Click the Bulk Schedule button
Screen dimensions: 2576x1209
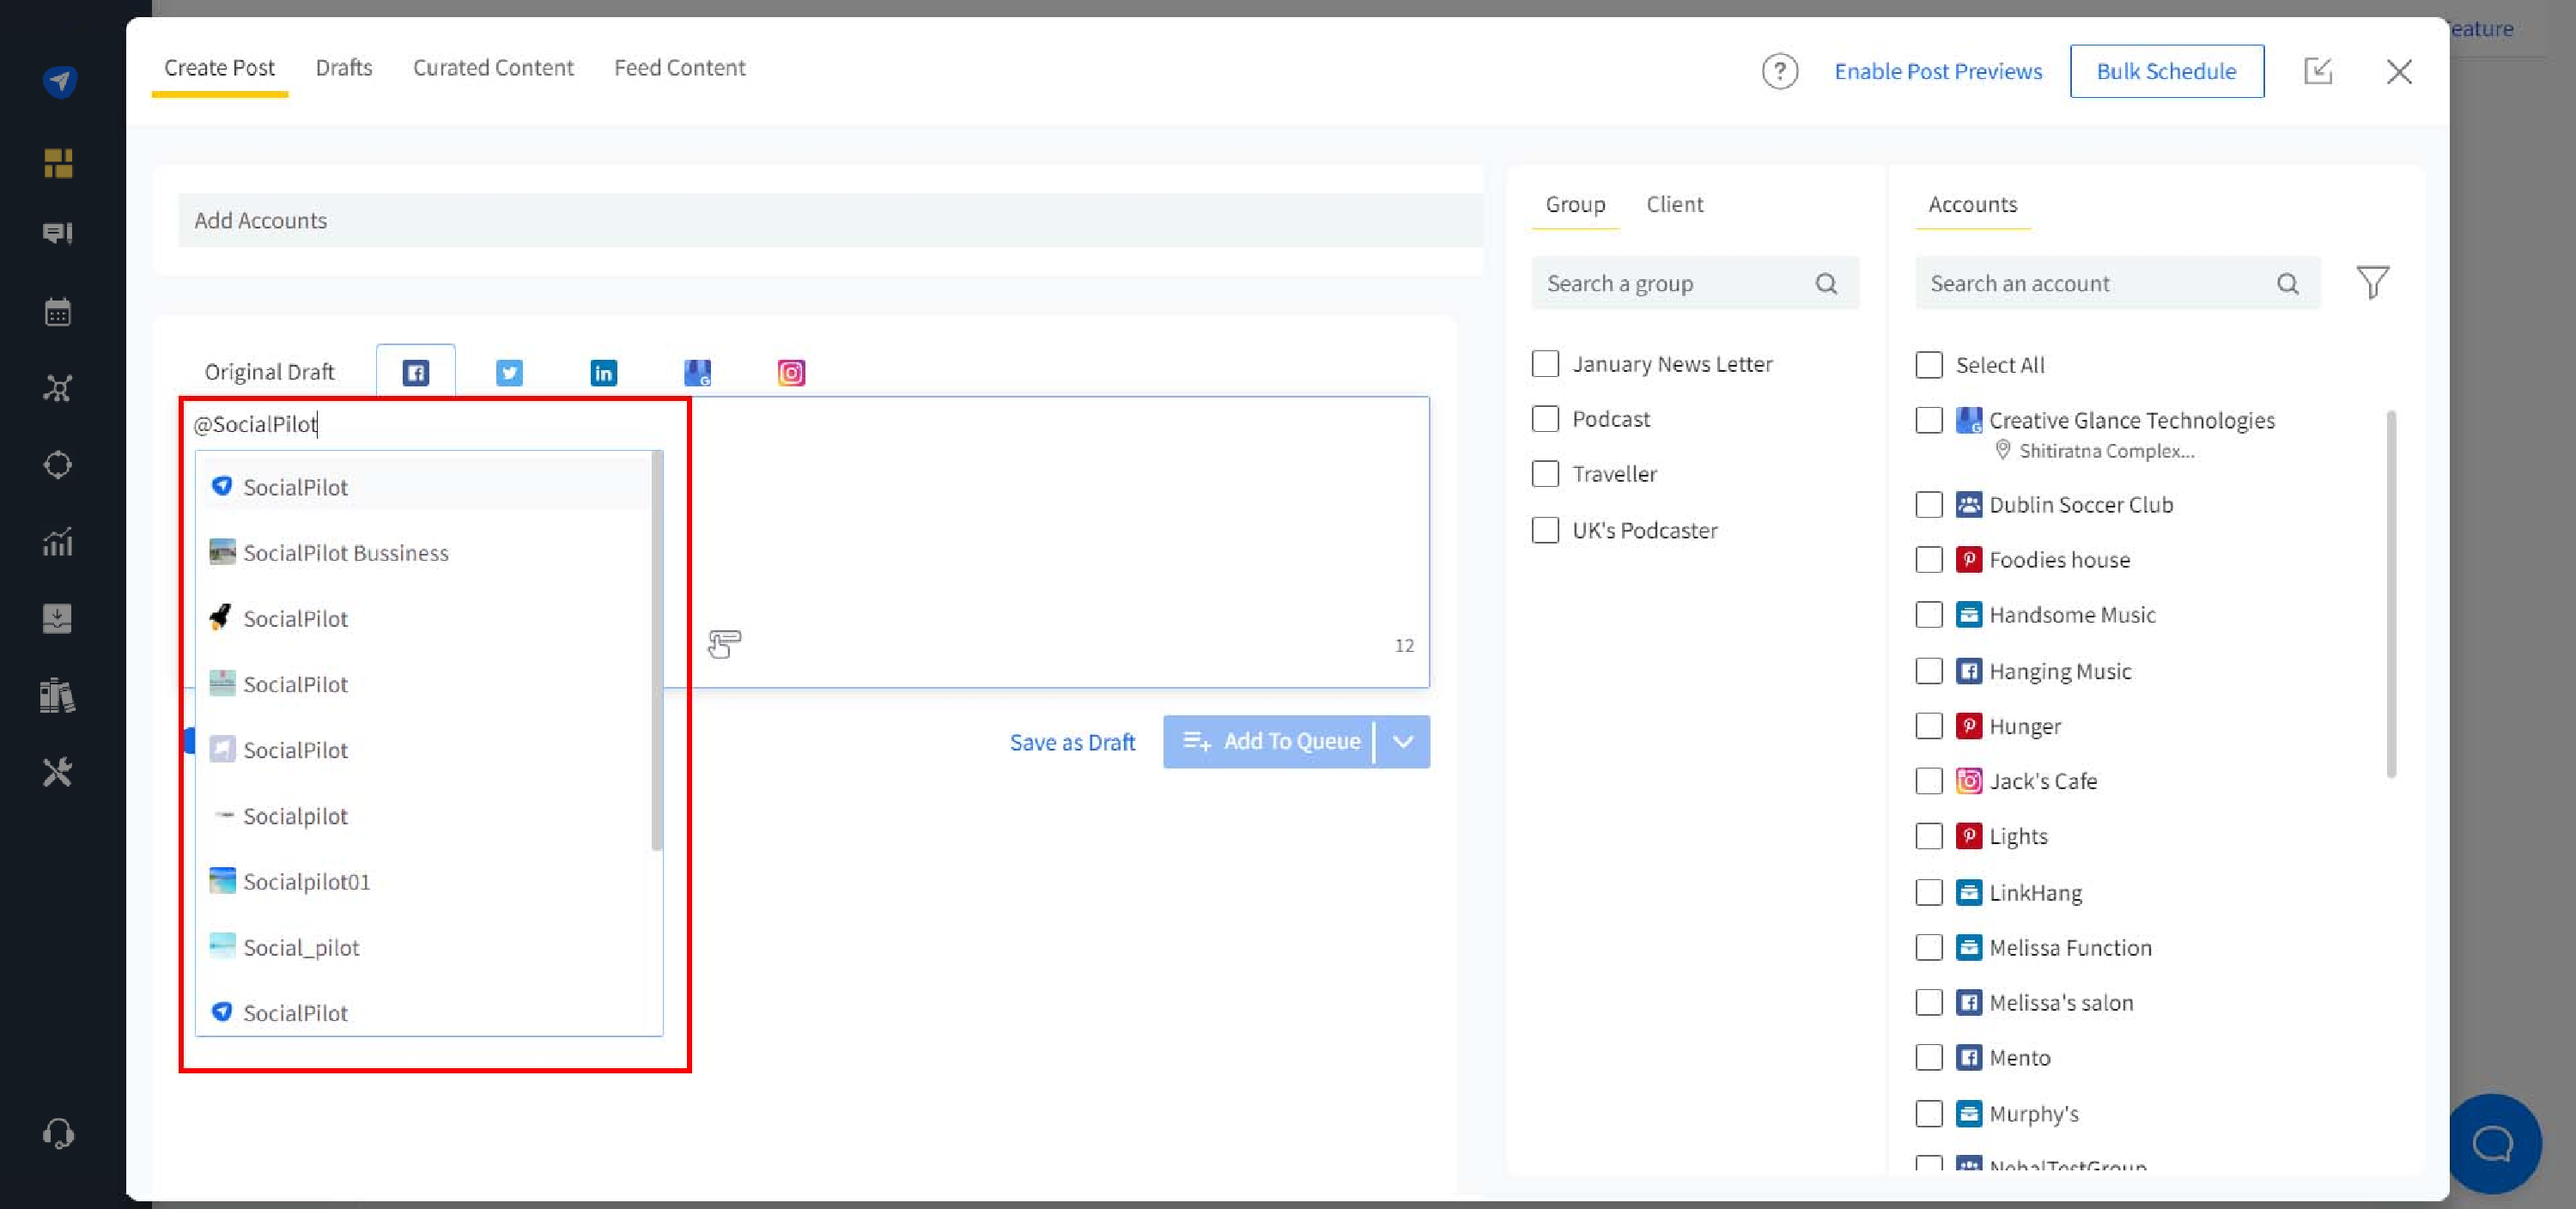tap(2166, 72)
